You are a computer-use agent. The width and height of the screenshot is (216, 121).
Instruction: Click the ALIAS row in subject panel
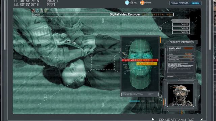180,54
